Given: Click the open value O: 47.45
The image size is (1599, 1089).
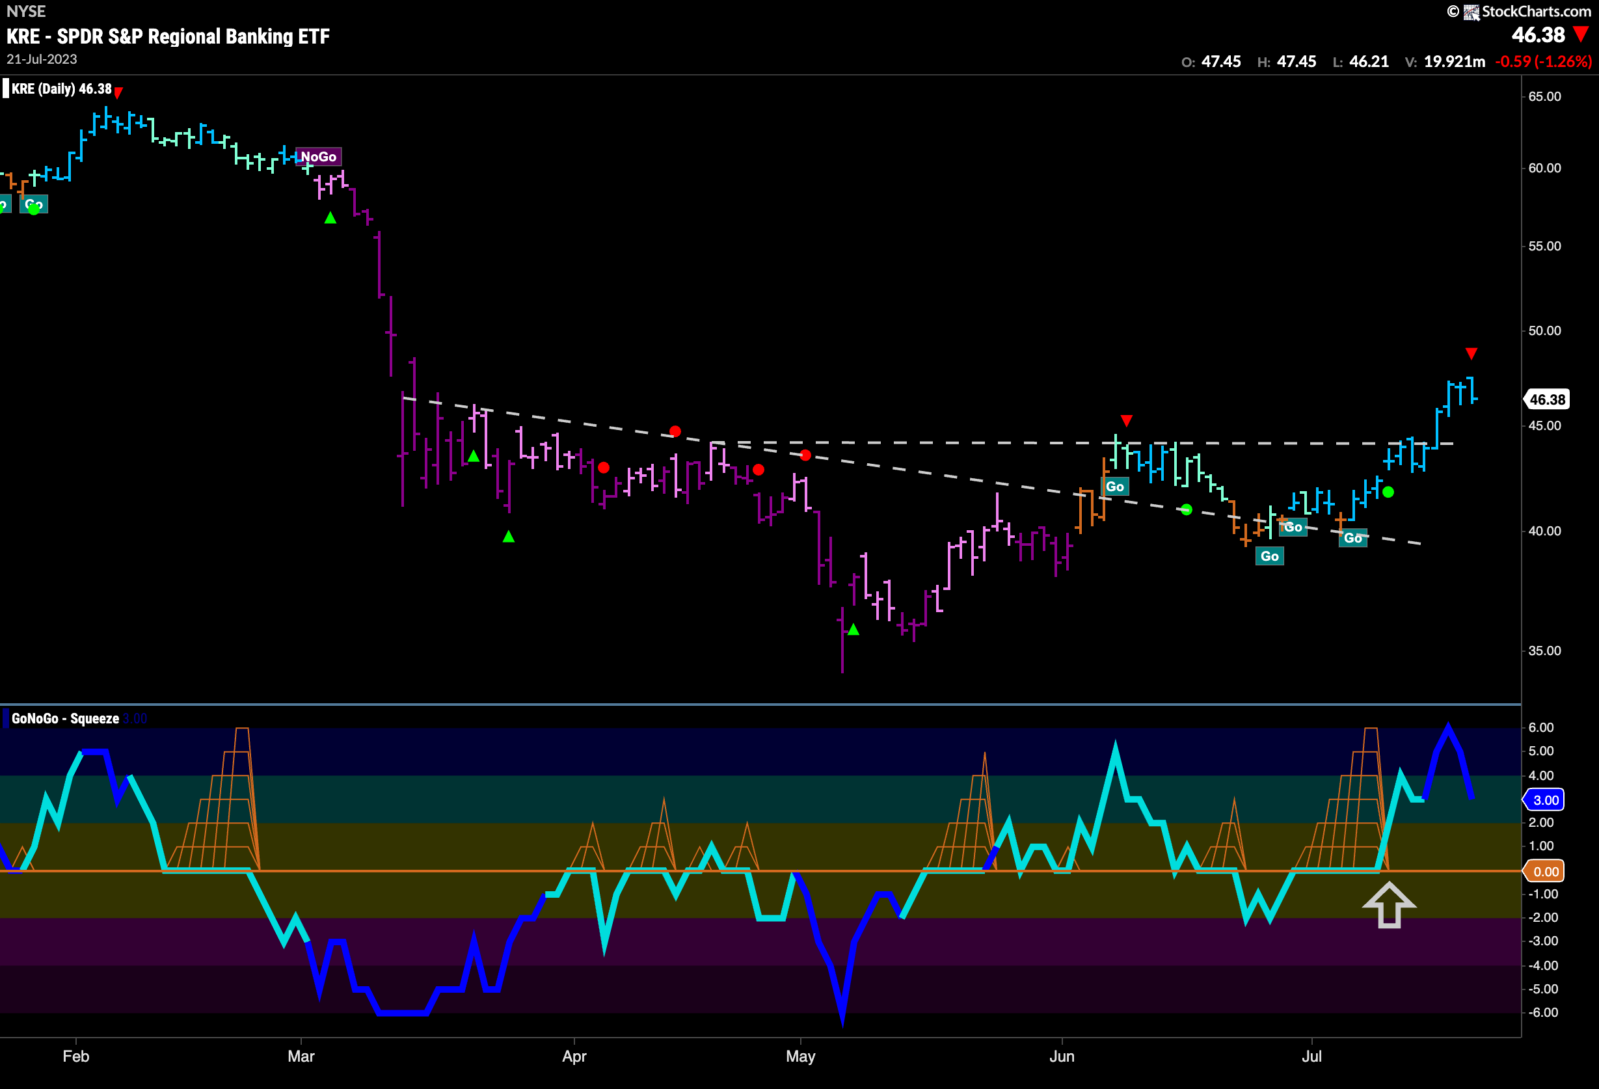Looking at the screenshot, I should point(1211,62).
